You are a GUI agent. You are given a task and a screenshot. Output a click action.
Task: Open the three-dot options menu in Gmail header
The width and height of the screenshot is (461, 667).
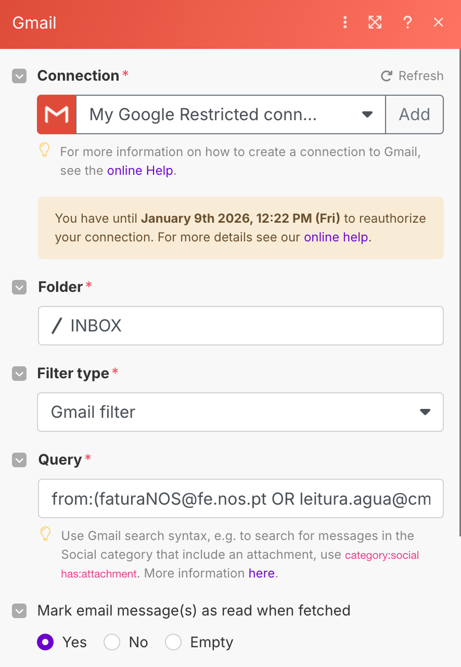click(345, 22)
